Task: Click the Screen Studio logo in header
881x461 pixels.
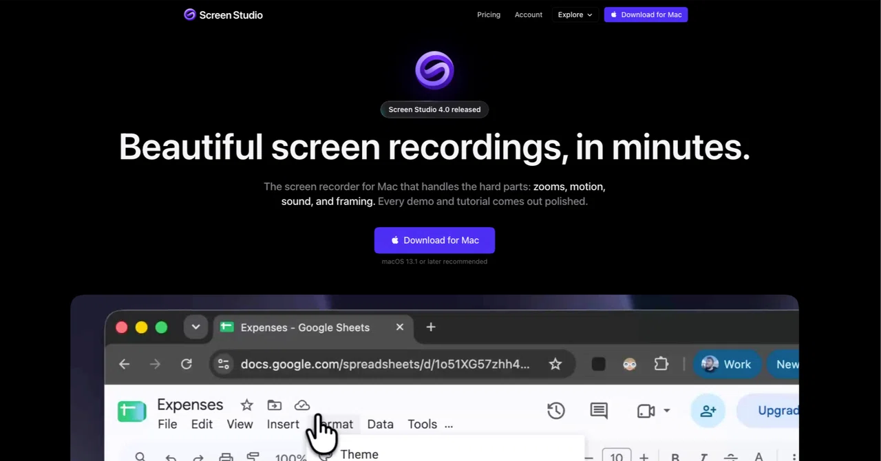Action: click(223, 14)
